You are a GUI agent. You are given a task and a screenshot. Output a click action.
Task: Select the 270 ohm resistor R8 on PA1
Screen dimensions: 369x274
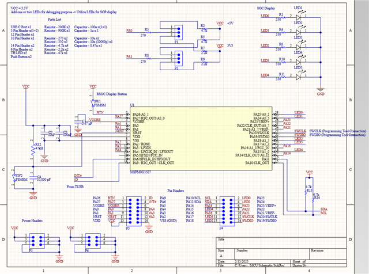(x=148, y=59)
